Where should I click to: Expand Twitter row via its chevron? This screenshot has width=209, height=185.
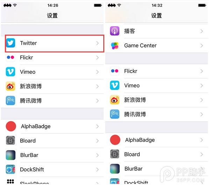[97, 43]
